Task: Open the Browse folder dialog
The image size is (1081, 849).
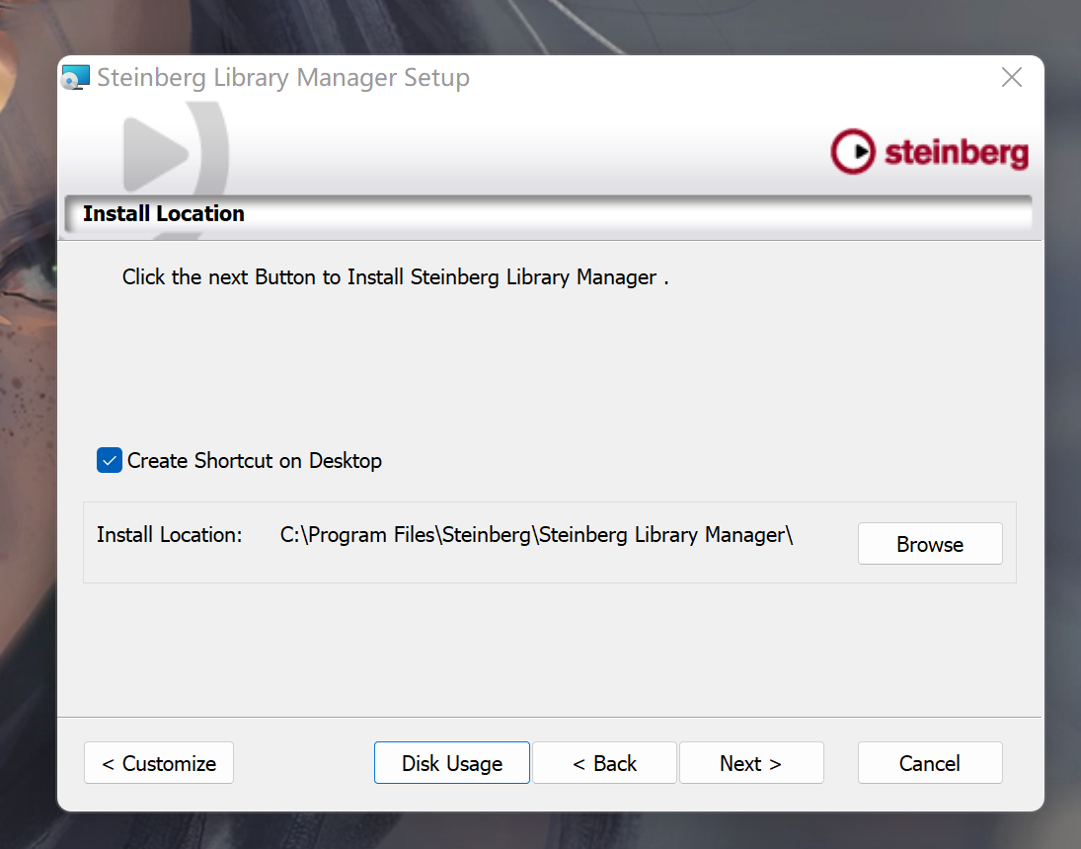Action: [x=930, y=544]
